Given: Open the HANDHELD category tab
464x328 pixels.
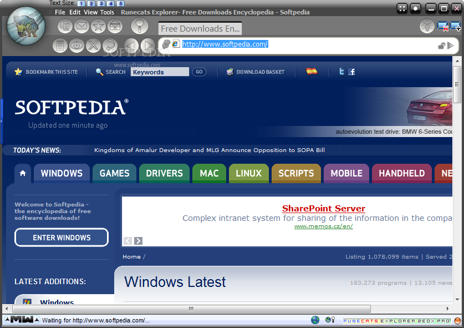Looking at the screenshot, I should [402, 173].
